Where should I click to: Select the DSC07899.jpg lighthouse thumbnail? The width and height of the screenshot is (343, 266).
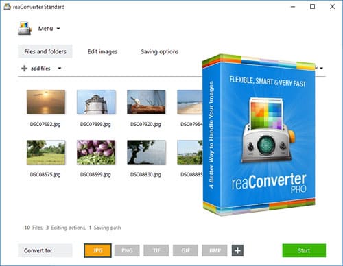96,102
